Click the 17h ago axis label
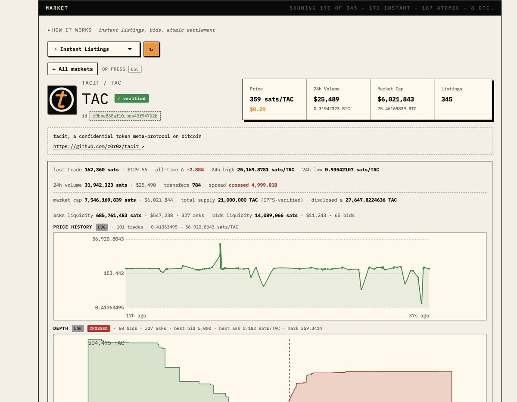The image size is (517, 402). [136, 315]
